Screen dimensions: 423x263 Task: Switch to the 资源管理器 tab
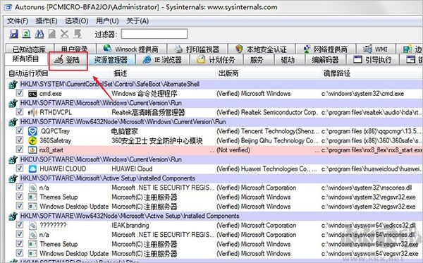(x=111, y=60)
